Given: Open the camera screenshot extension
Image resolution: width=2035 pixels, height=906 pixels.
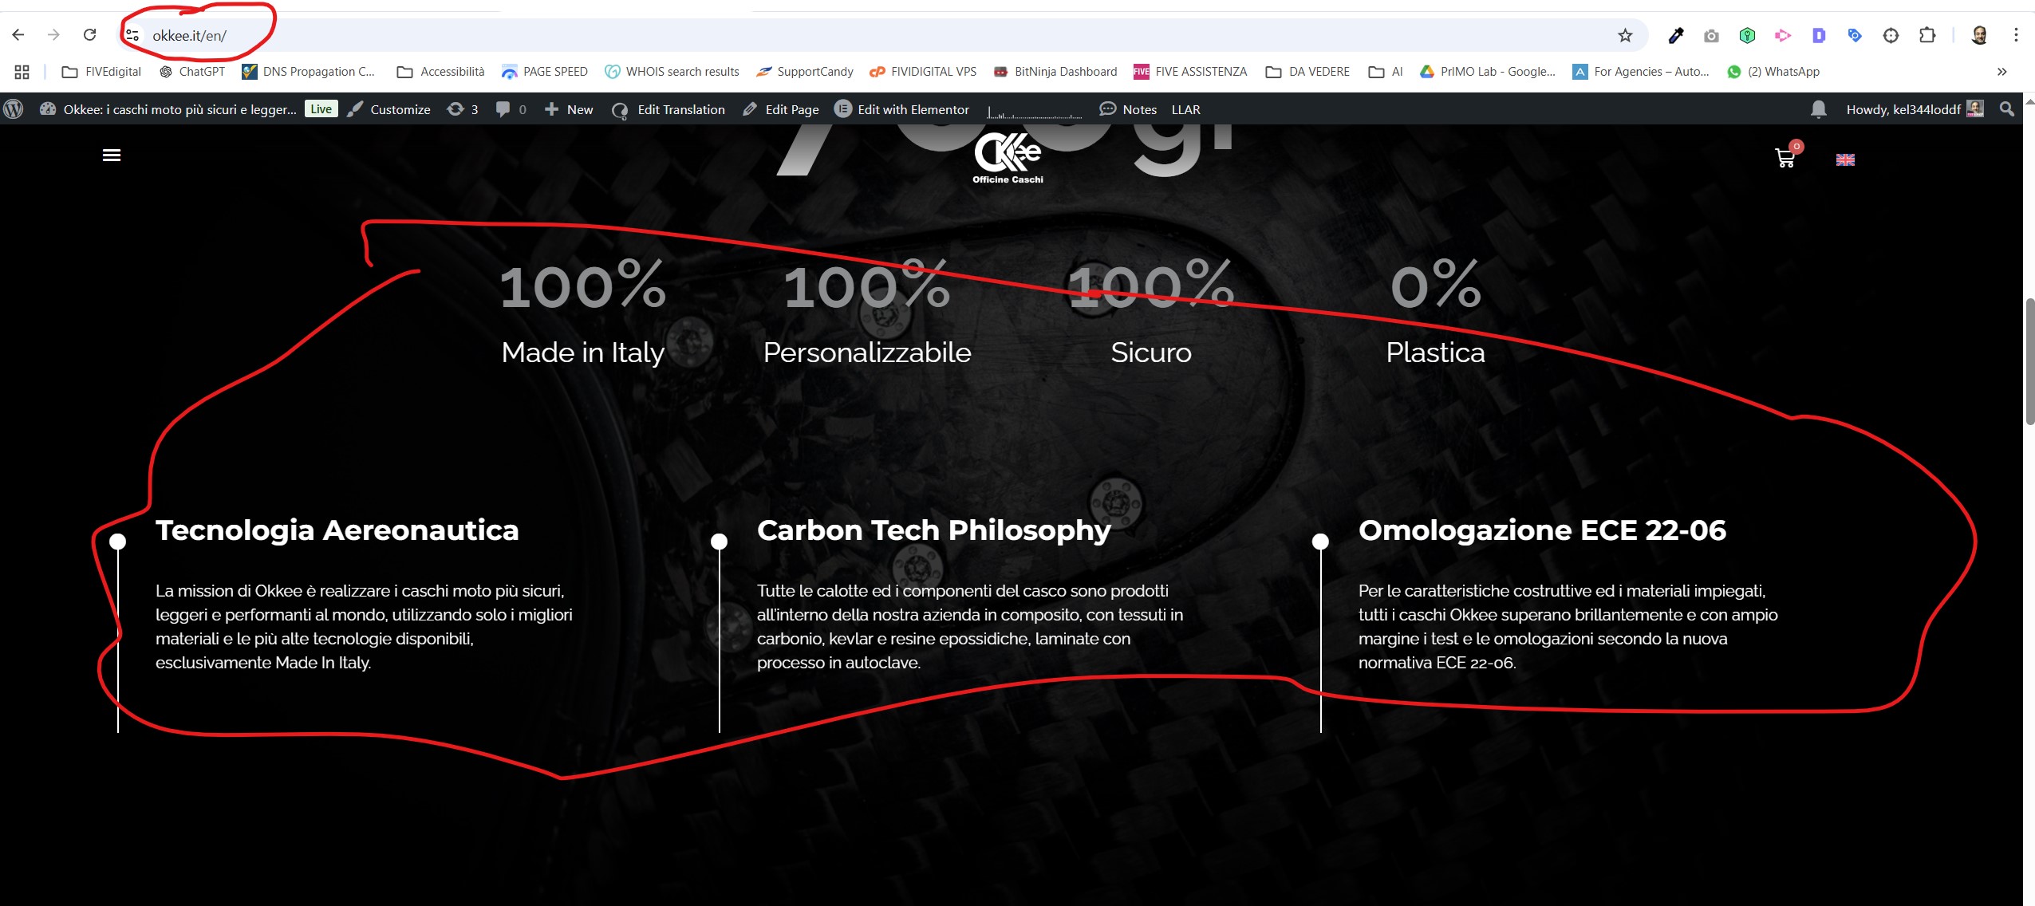Looking at the screenshot, I should pos(1711,35).
